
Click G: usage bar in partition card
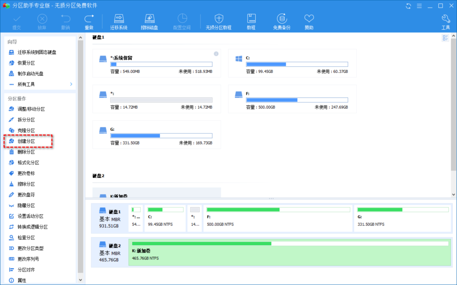161,136
